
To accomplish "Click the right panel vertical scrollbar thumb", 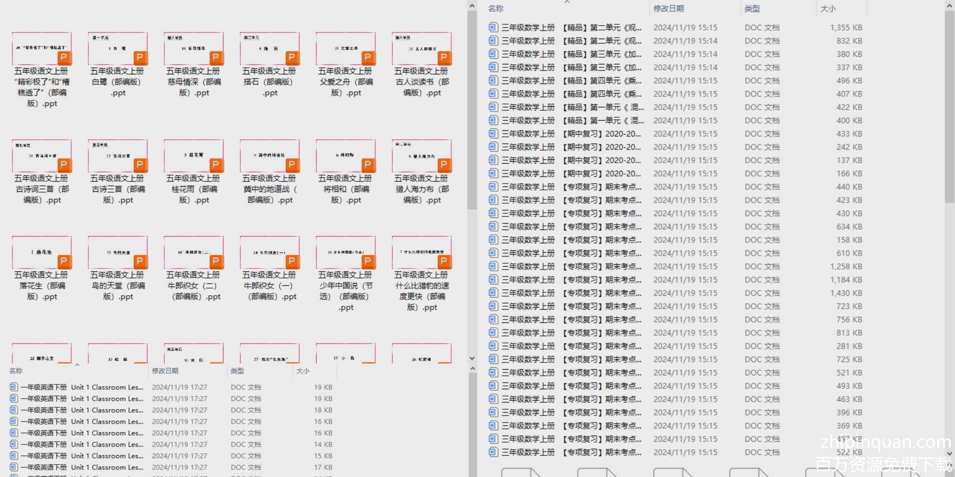I will pyautogui.click(x=949, y=105).
